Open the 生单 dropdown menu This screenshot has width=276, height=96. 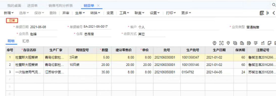click(x=80, y=13)
